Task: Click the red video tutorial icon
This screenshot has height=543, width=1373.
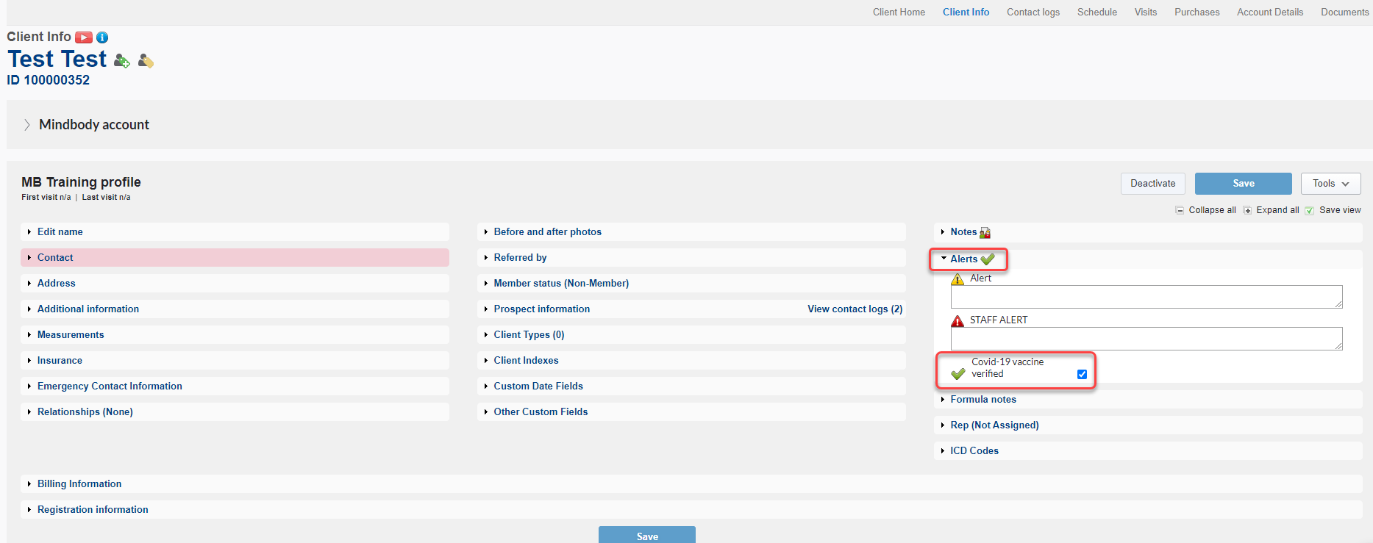Action: tap(84, 37)
